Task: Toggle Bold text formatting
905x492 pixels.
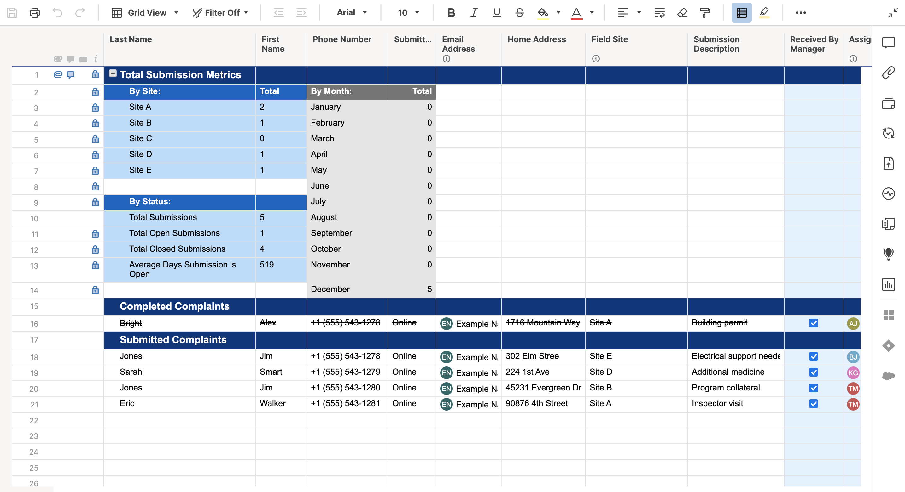Action: pyautogui.click(x=451, y=13)
